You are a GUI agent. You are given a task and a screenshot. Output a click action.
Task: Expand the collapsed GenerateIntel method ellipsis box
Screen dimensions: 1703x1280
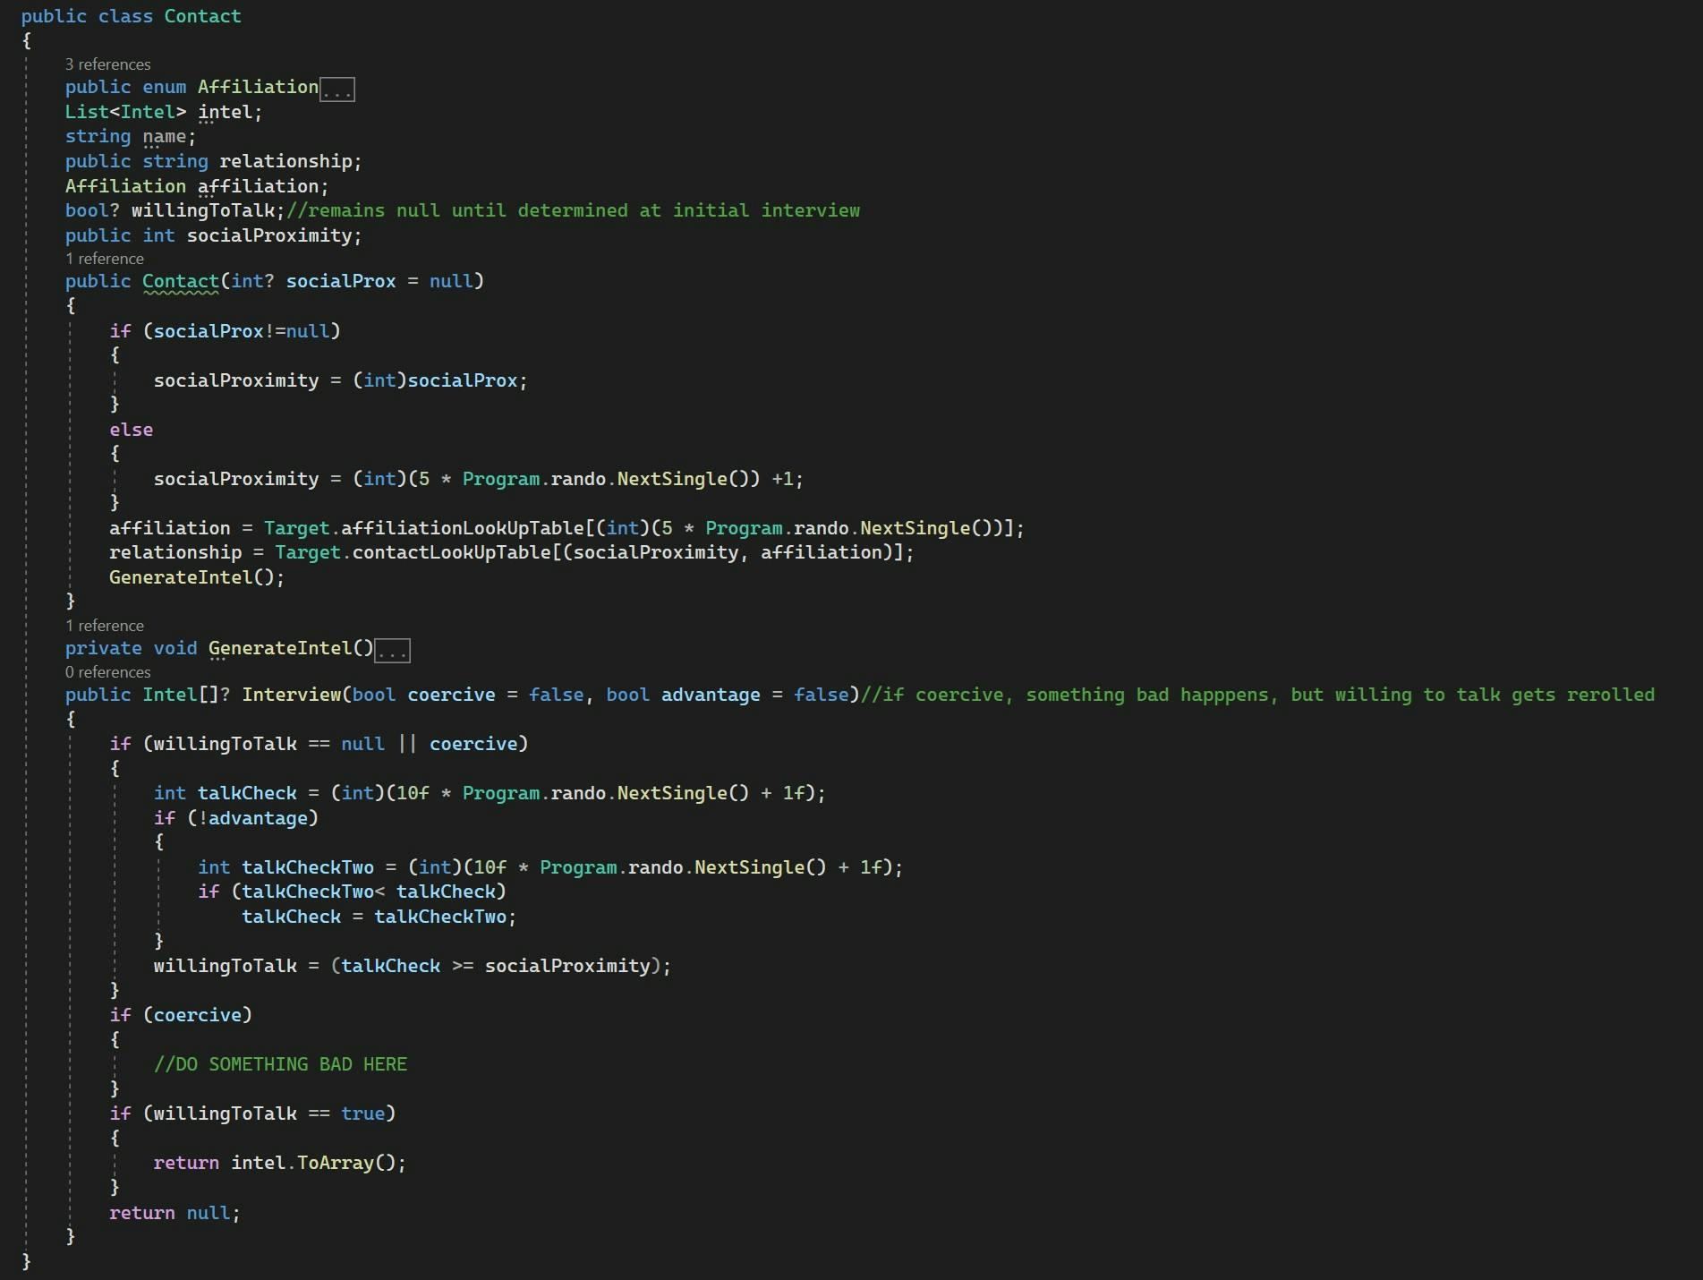392,651
